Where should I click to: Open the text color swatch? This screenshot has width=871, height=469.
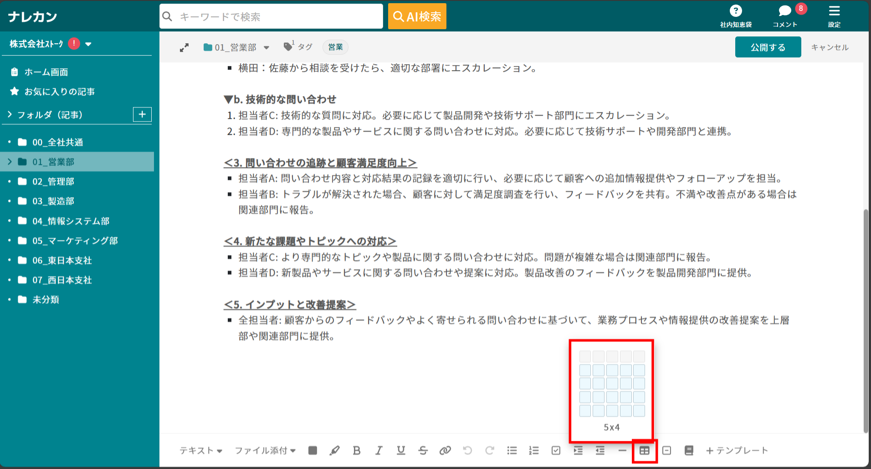(x=313, y=450)
